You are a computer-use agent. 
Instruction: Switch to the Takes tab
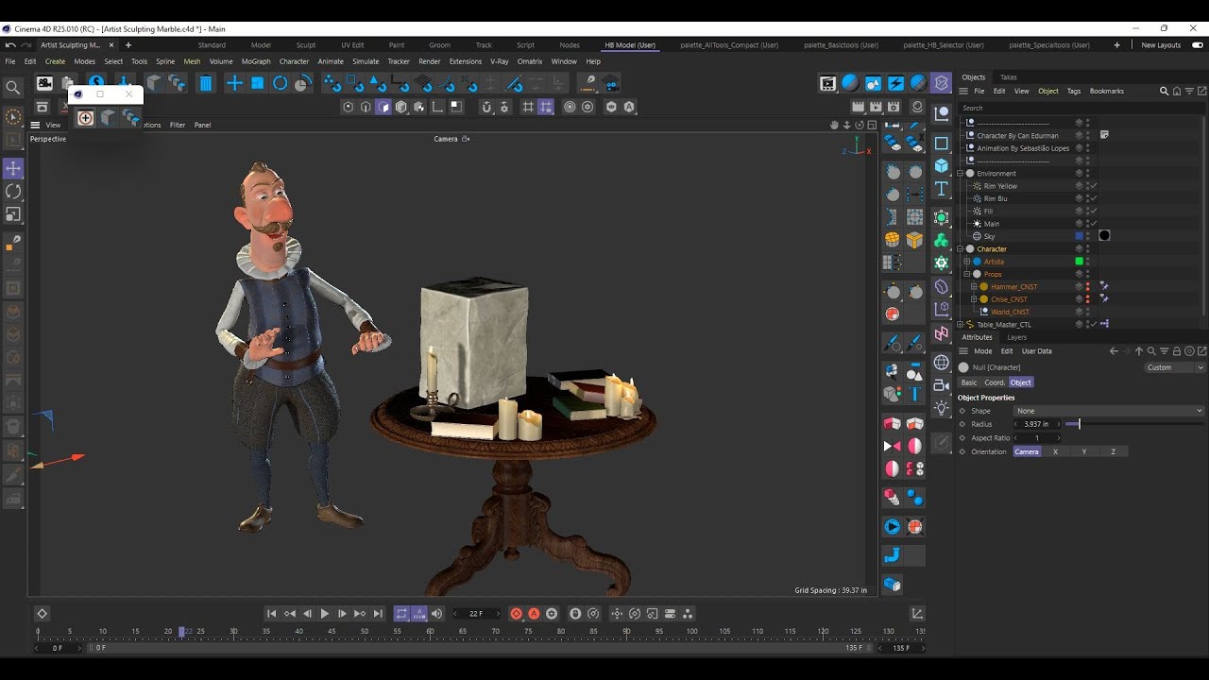click(x=1009, y=77)
